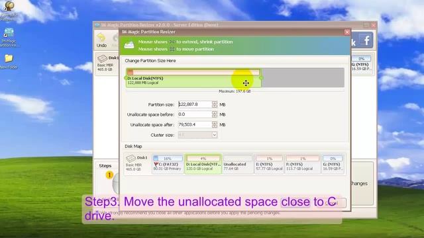The height and width of the screenshot is (238, 424).
Task: Click the green D: Local Disk(NTFS) partition block
Action: pos(193,78)
